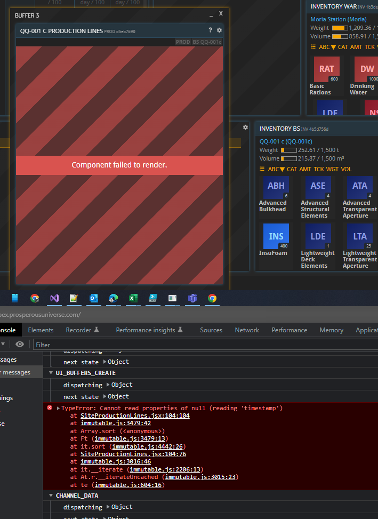The width and height of the screenshot is (378, 519).
Task: Follow the QQ-001 c (QQ-001c) link
Action: [x=286, y=141]
